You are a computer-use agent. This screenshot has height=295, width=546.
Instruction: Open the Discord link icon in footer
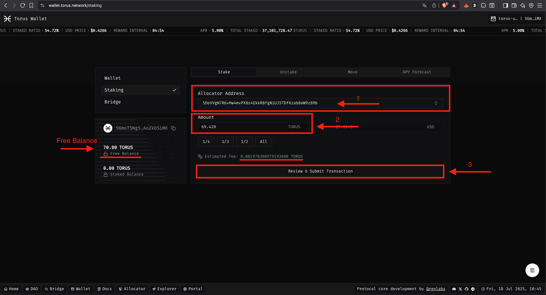[x=454, y=289]
